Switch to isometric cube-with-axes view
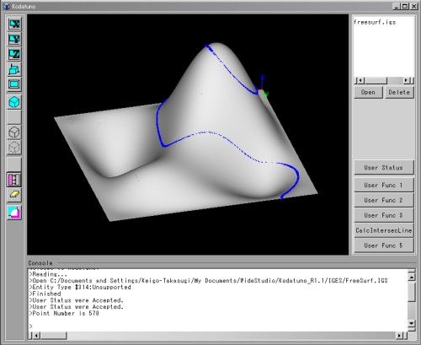The height and width of the screenshot is (345, 421). tap(14, 69)
